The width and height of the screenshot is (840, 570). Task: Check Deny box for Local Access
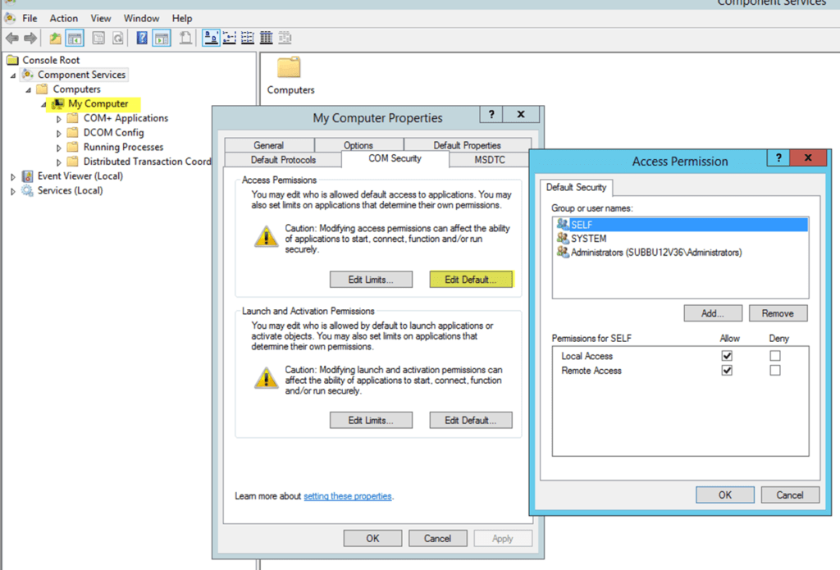click(x=775, y=356)
